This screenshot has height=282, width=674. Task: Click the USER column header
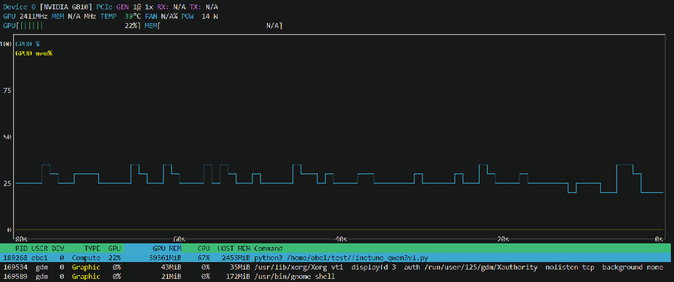[x=39, y=248]
